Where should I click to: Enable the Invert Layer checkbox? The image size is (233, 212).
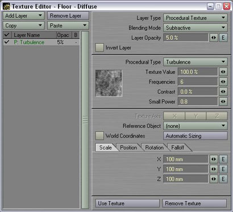[x=99, y=48]
